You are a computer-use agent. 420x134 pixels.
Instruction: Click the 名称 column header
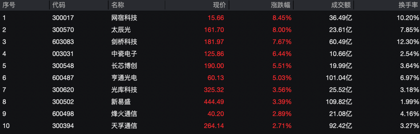[x=118, y=5]
